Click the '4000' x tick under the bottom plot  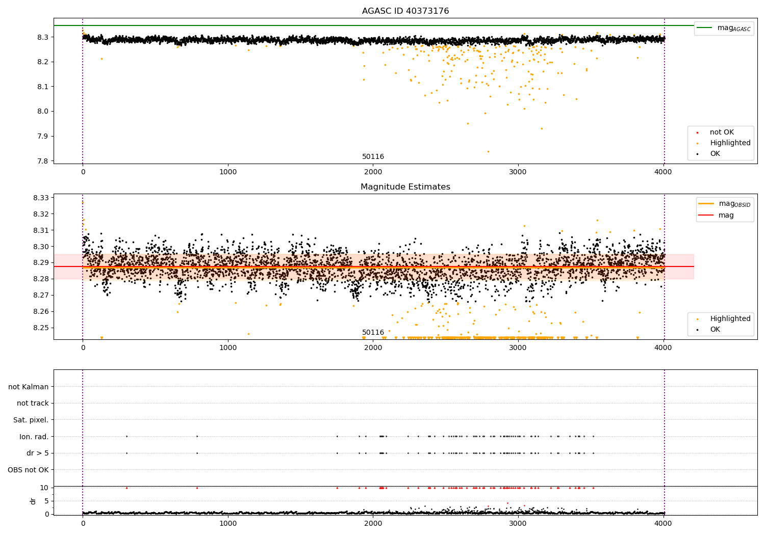coord(663,523)
